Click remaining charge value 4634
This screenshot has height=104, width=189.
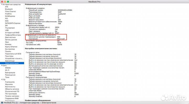click(57, 27)
